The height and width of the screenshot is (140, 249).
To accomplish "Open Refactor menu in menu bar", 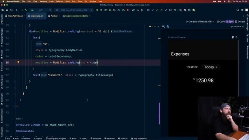I will point(60,1).
